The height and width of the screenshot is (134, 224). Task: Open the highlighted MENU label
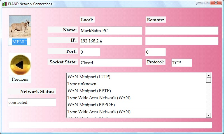[x=20, y=42]
